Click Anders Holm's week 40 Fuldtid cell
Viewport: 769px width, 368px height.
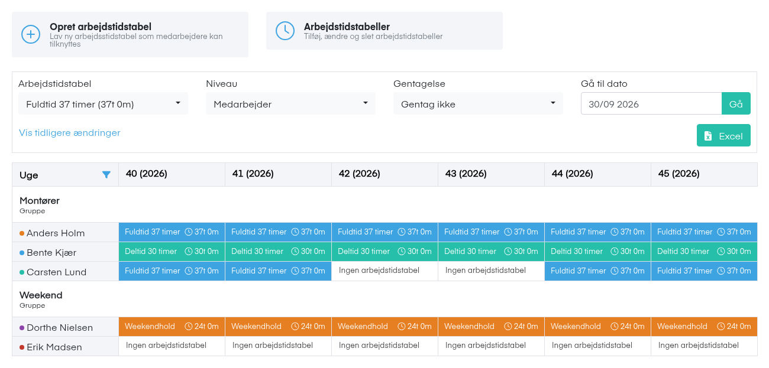pyautogui.click(x=172, y=232)
